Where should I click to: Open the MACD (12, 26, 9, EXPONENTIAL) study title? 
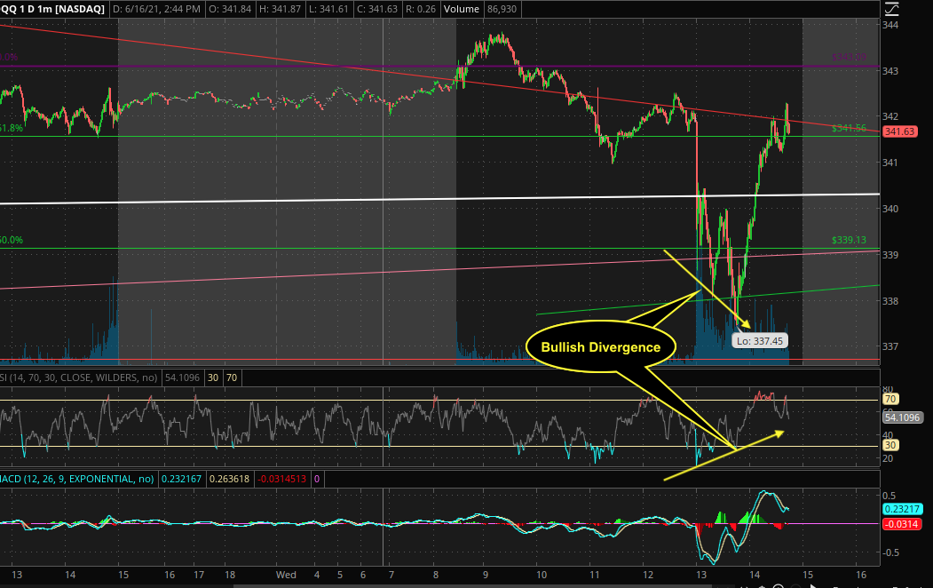[x=77, y=479]
